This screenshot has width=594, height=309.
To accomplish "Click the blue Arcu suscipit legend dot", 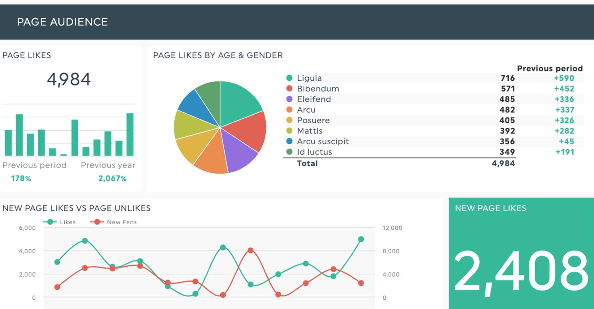I will (289, 141).
